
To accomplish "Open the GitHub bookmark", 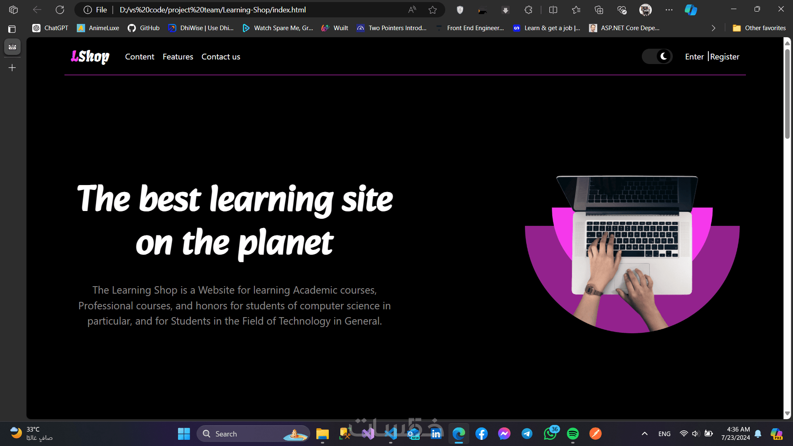I will click(x=144, y=28).
